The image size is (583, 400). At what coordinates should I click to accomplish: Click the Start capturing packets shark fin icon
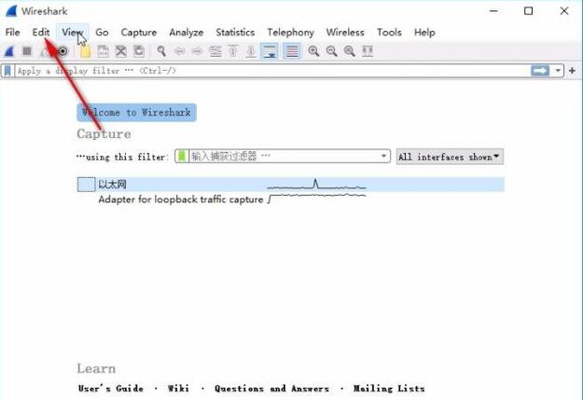point(8,51)
